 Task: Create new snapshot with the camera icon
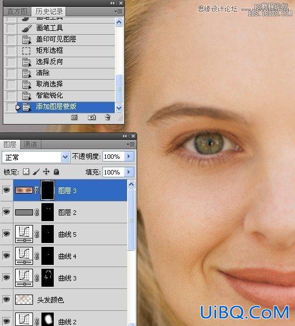(92, 117)
